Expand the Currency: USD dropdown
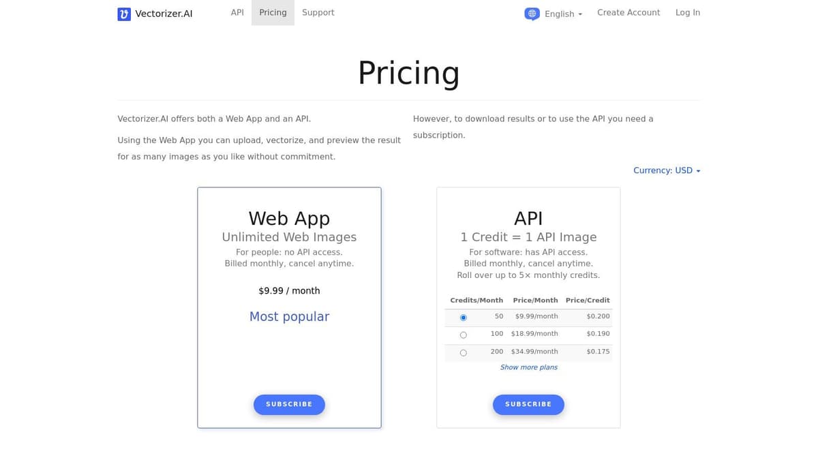The image size is (818, 460). tap(666, 170)
